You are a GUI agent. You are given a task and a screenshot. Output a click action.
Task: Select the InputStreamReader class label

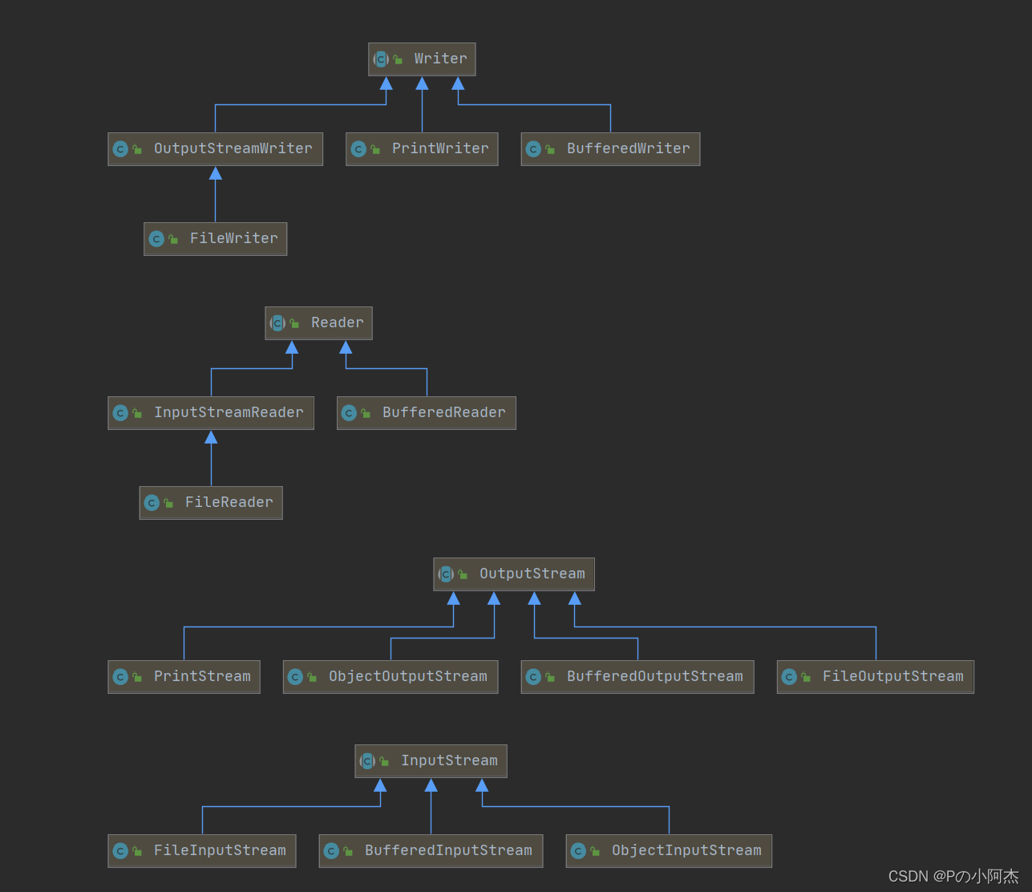(x=229, y=412)
